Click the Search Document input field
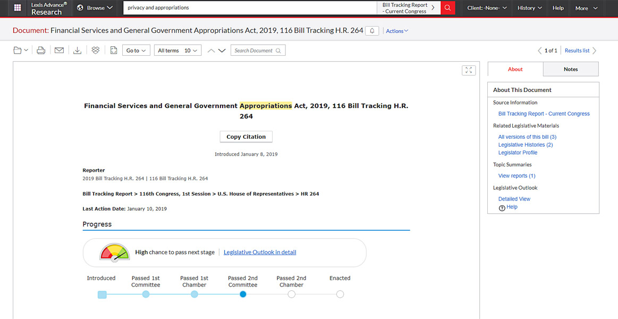The image size is (618, 319). 258,51
